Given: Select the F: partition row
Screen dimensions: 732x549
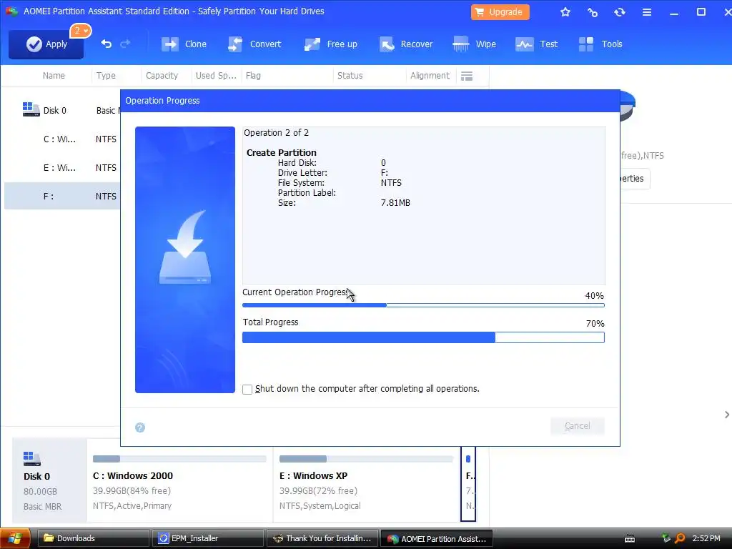Looking at the screenshot, I should coord(62,196).
